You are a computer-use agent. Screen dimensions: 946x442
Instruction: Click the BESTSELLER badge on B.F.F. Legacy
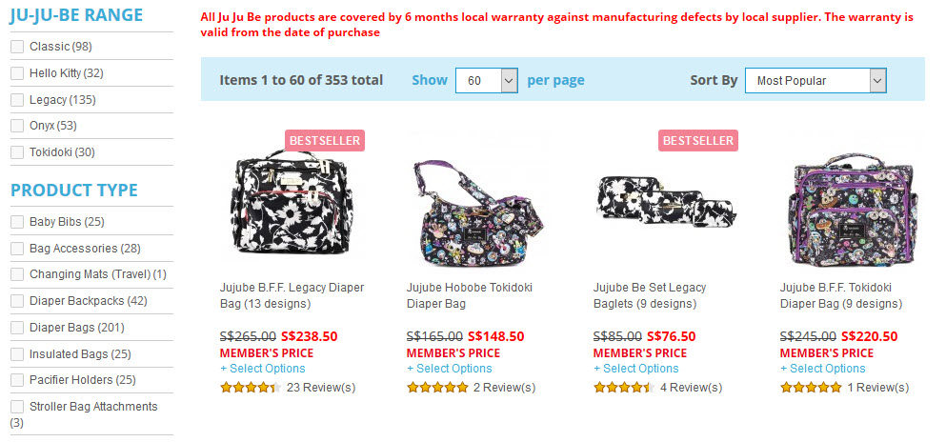point(325,140)
